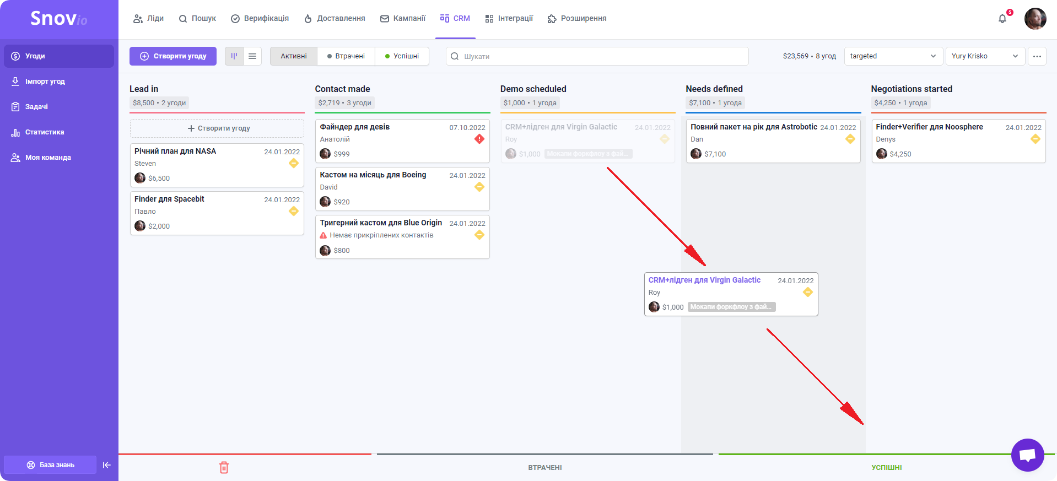Go to Статистика in sidebar
This screenshot has width=1057, height=481.
pyautogui.click(x=59, y=132)
